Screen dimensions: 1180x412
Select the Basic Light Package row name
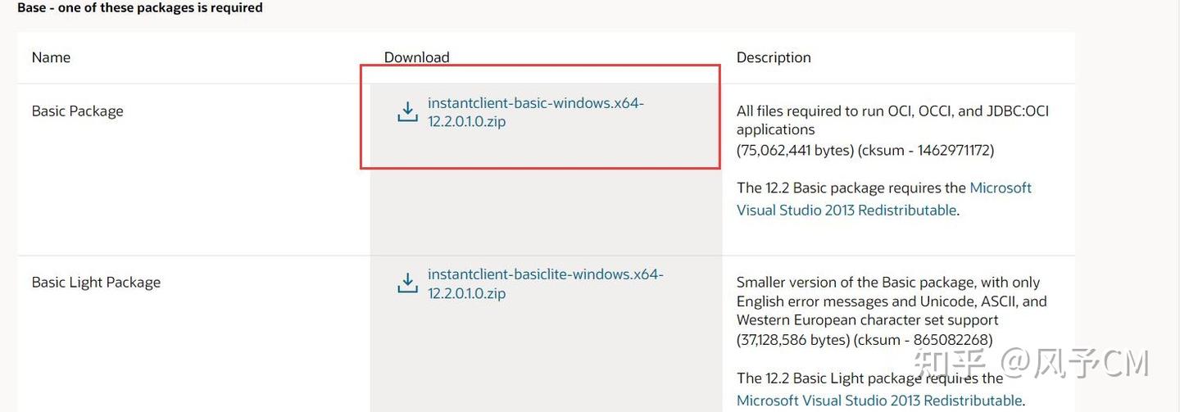click(x=96, y=282)
